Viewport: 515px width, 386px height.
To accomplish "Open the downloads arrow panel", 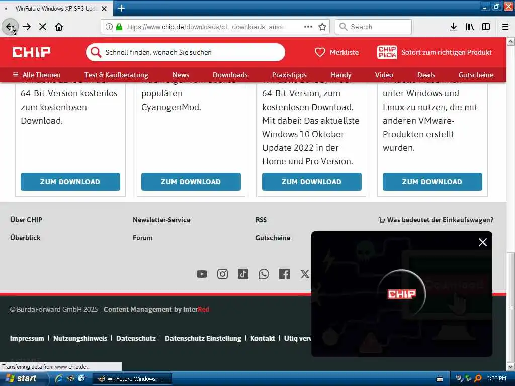I will tap(453, 27).
